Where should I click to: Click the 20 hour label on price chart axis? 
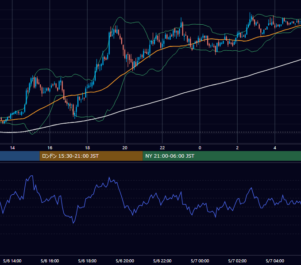click(x=125, y=148)
